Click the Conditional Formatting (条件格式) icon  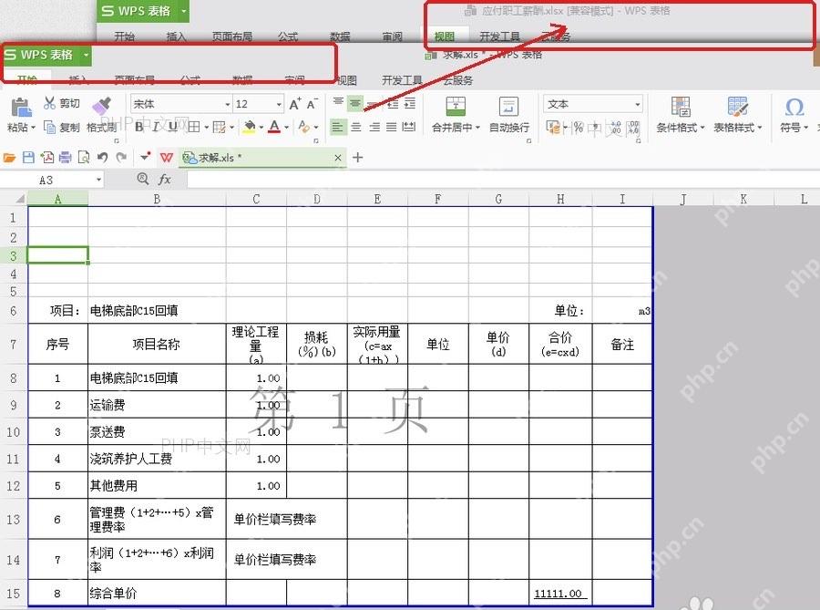coord(681,107)
